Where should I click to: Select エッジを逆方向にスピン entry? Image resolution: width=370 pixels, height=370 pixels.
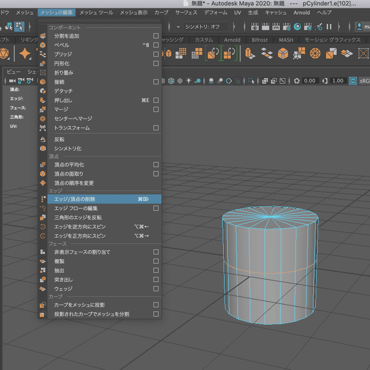105,227
